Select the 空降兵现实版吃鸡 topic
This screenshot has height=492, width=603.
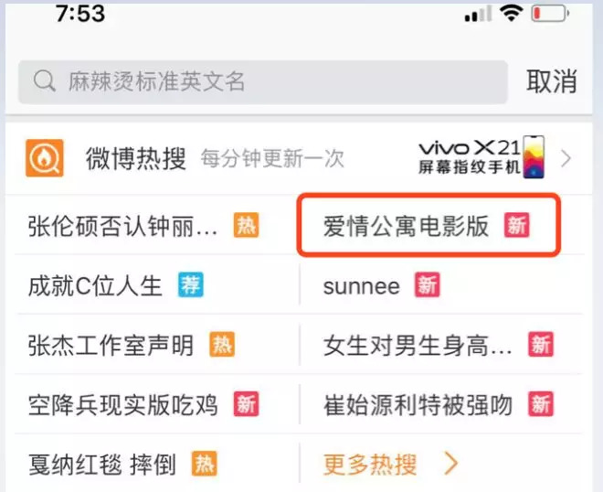click(123, 404)
